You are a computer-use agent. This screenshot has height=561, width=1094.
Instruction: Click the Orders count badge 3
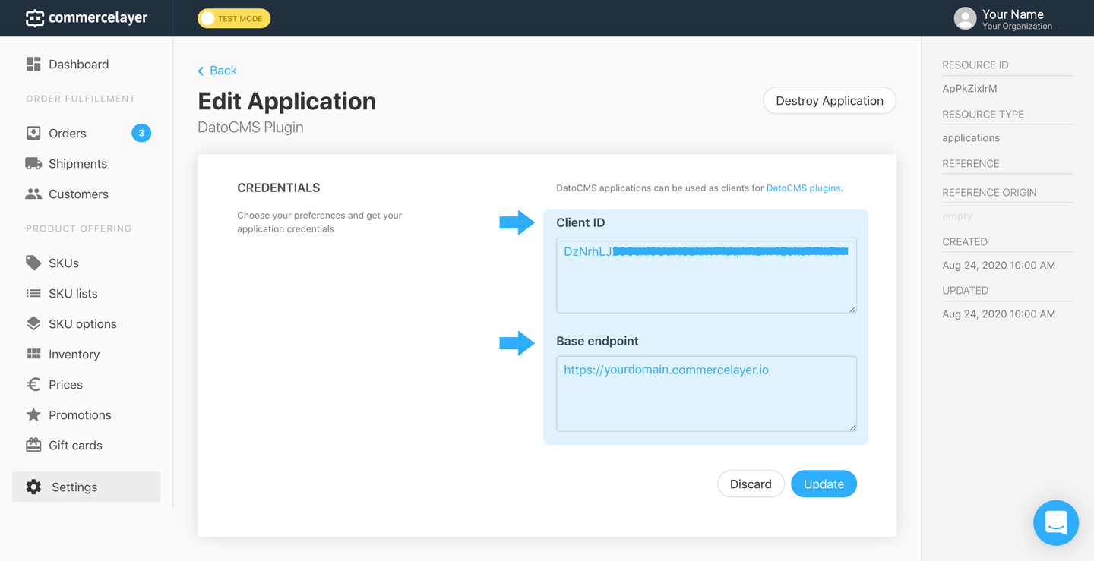[x=141, y=133]
